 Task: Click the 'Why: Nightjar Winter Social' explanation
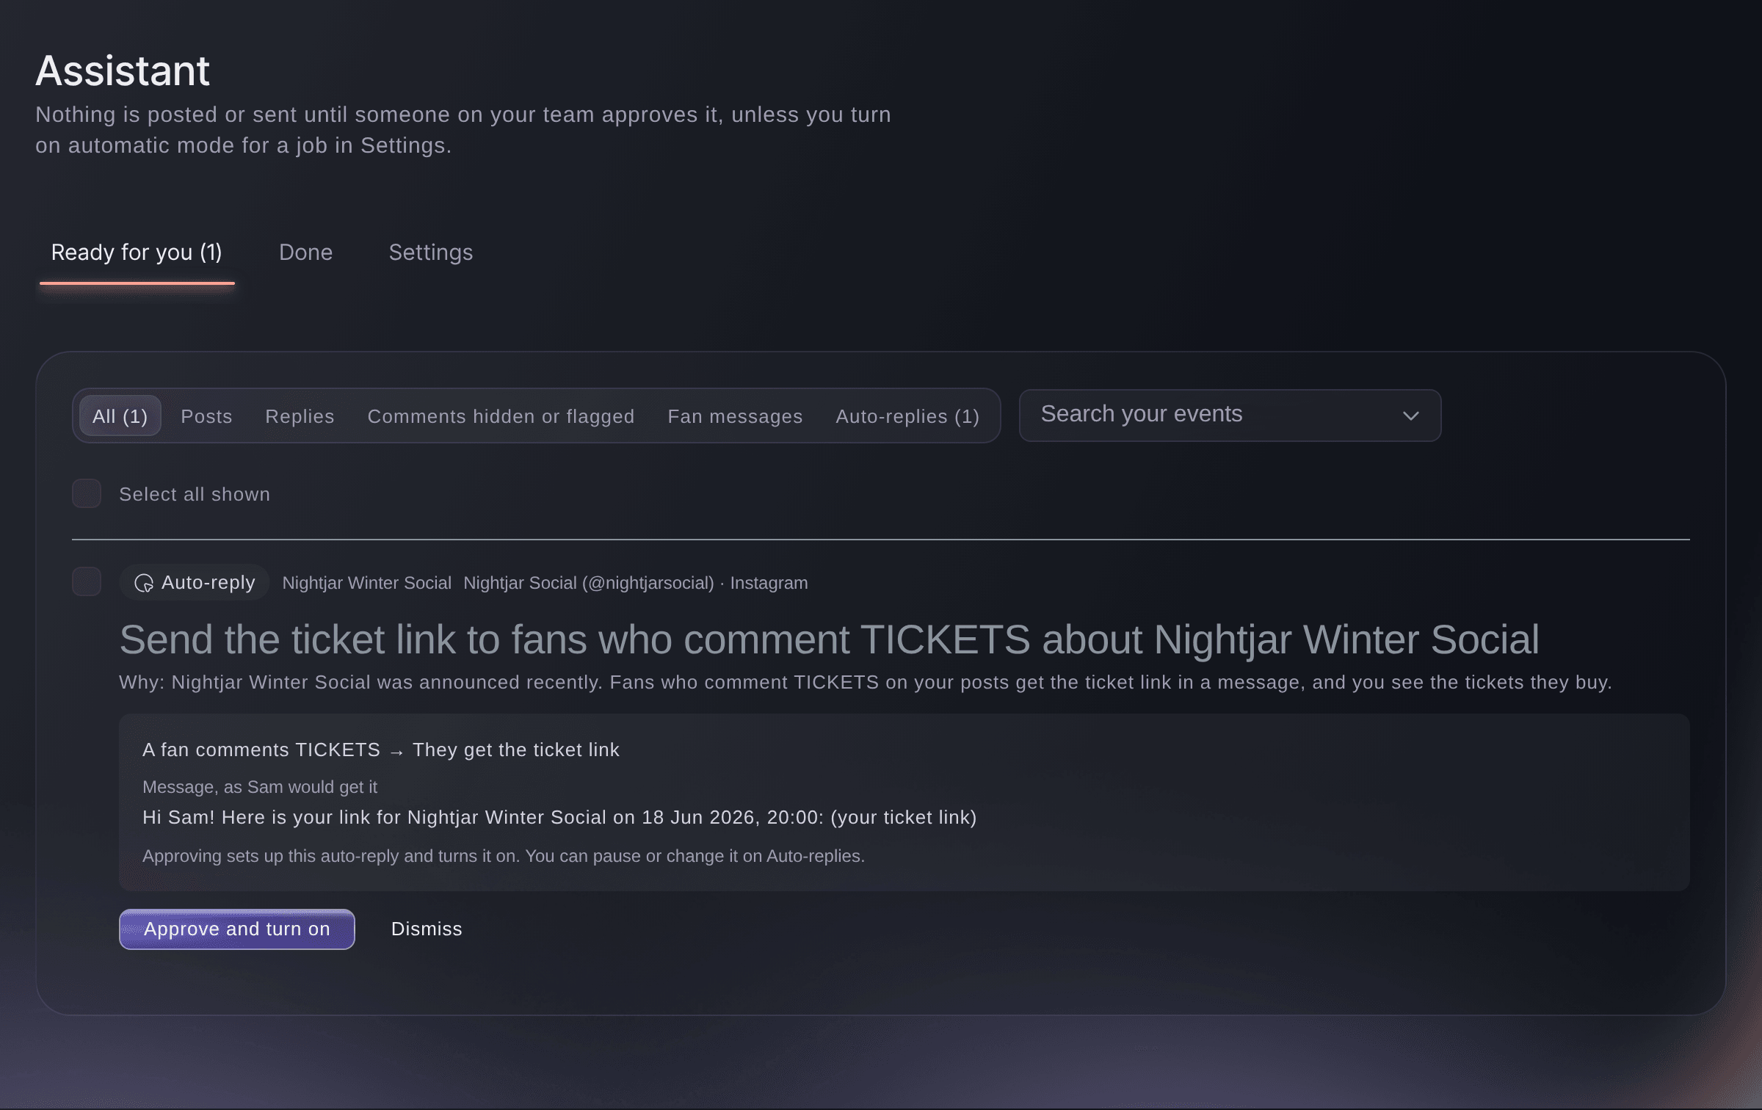coord(866,682)
